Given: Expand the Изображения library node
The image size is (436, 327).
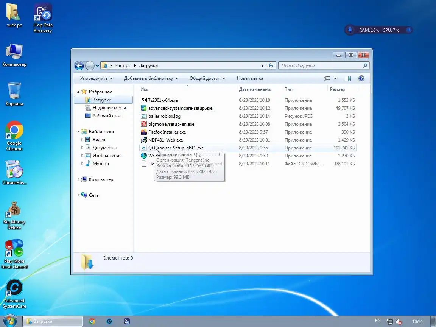Looking at the screenshot, I should (x=82, y=156).
